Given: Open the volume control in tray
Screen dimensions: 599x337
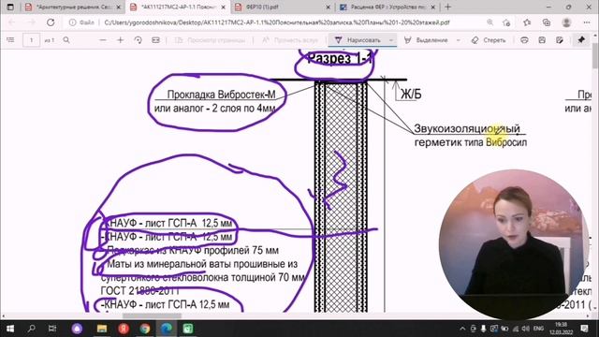Looking at the screenshot, I should tap(526, 329).
